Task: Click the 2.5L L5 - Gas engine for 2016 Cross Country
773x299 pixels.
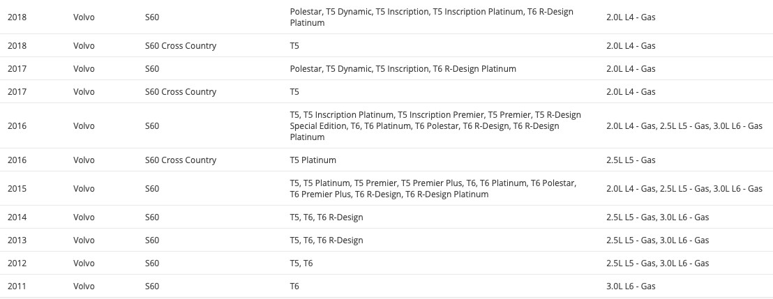Action: coord(631,160)
